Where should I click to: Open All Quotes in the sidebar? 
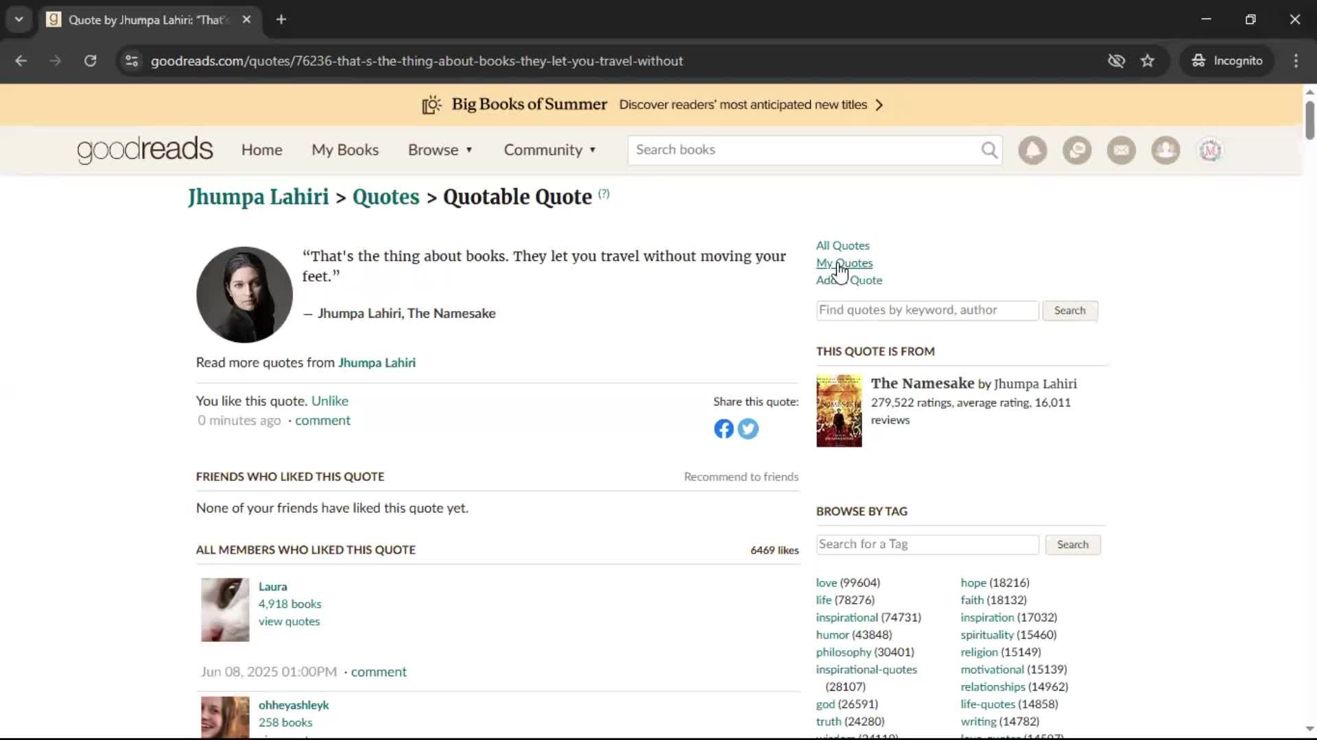tap(842, 245)
